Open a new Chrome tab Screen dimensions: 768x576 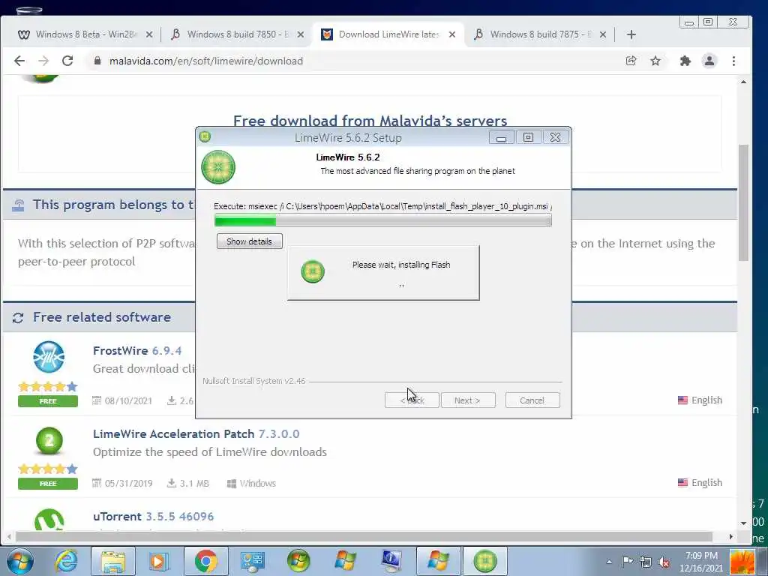(x=631, y=34)
